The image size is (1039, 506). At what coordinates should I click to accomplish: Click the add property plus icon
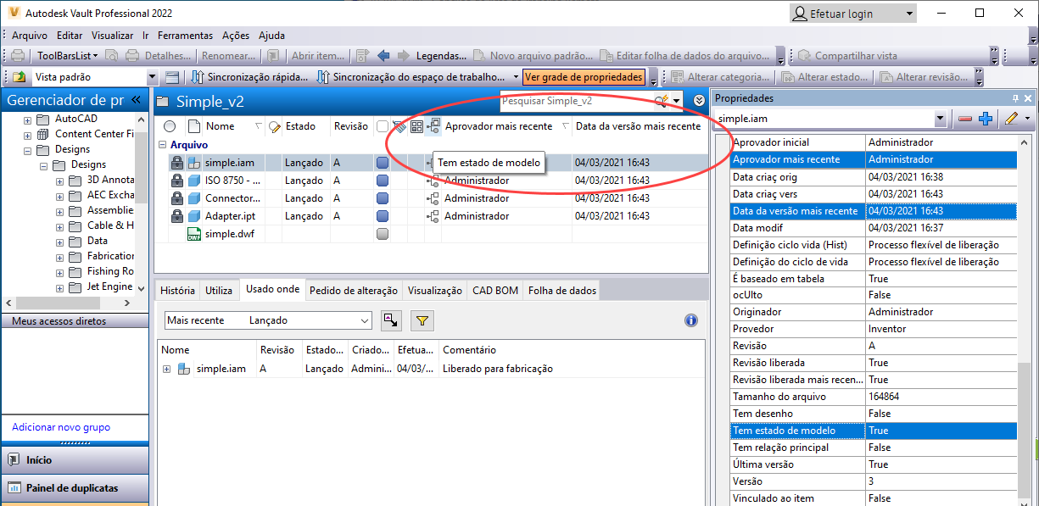point(985,120)
